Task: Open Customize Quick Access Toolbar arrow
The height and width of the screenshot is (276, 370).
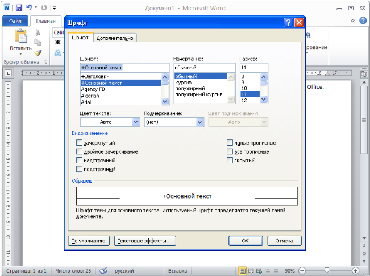Action: pyautogui.click(x=54, y=8)
